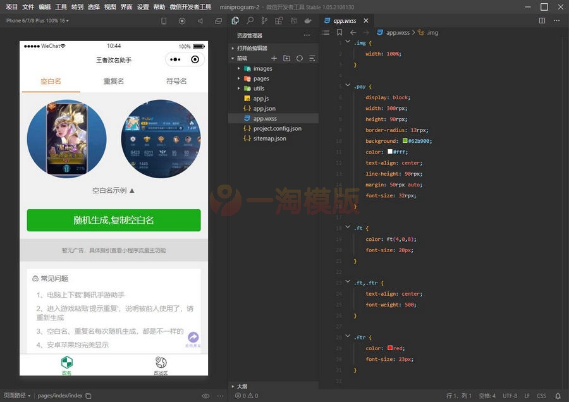Open the cloud development icon

(x=308, y=21)
